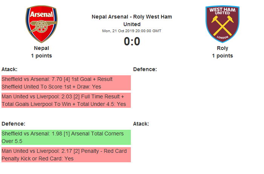Click Roly's 1 points label
264x174 pixels.
(222, 56)
